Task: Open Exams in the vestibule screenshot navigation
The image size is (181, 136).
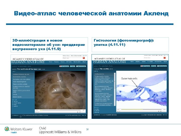Action: coord(63,62)
